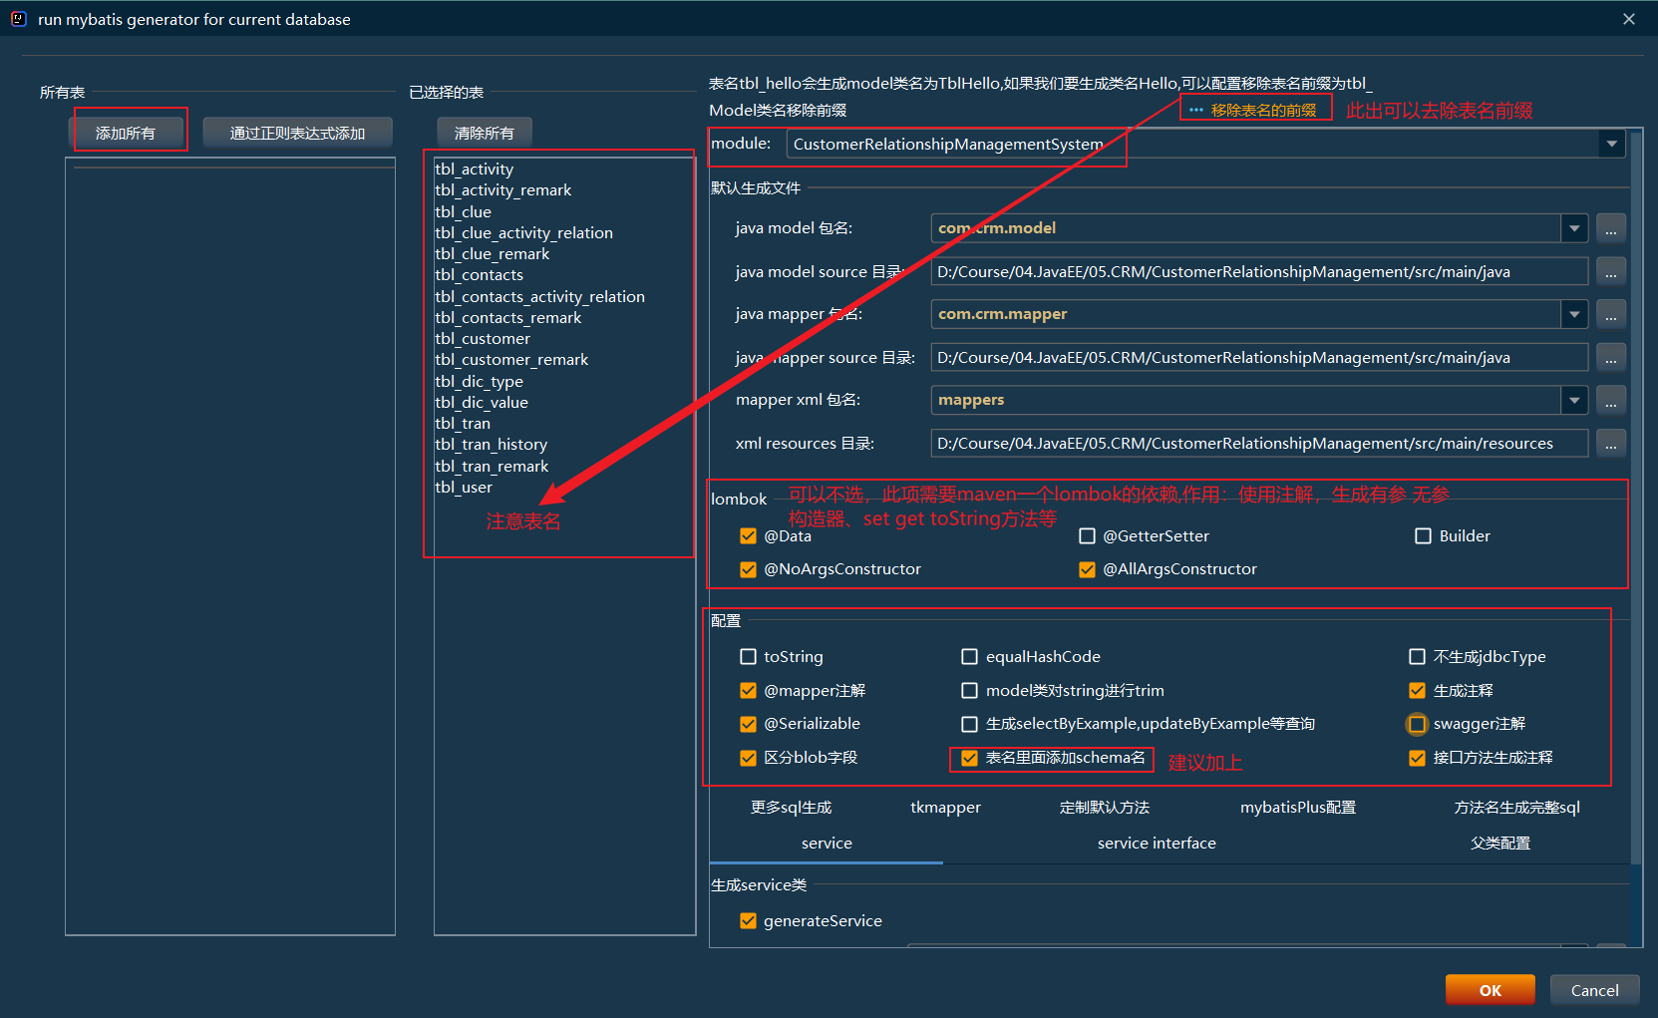This screenshot has height=1018, width=1658.
Task: Enable the Builder lombok checkbox
Action: click(1423, 536)
